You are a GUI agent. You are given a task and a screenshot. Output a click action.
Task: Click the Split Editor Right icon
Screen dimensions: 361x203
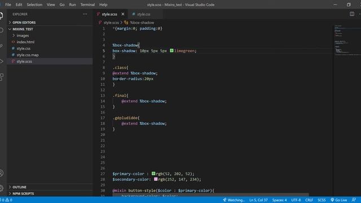(352, 14)
